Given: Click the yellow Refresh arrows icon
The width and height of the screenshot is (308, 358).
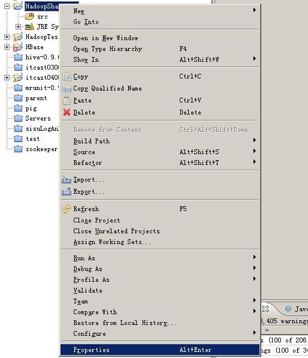Looking at the screenshot, I should tap(67, 209).
